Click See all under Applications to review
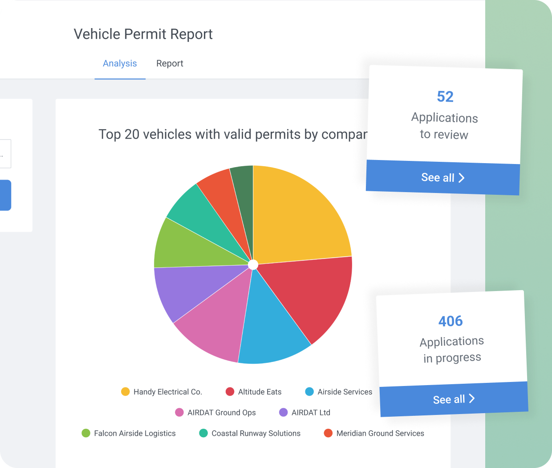This screenshot has width=552, height=468. (x=443, y=177)
